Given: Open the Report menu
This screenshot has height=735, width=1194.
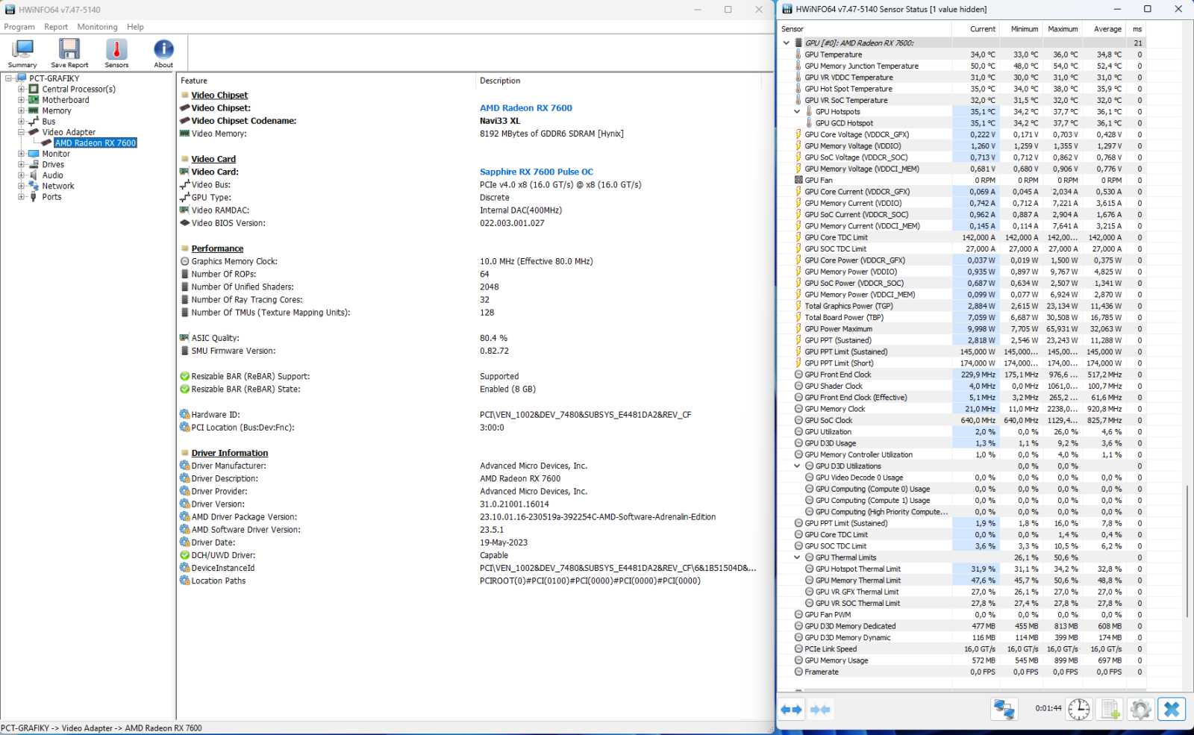Looking at the screenshot, I should [x=56, y=27].
